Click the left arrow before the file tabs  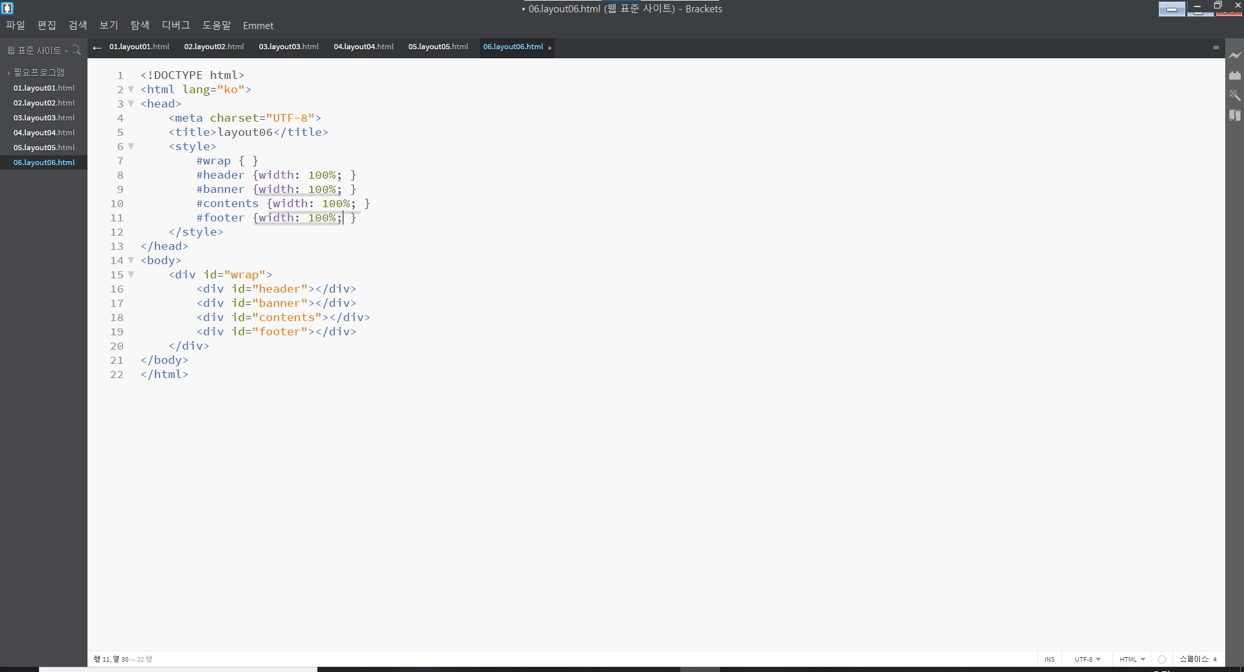(x=97, y=47)
